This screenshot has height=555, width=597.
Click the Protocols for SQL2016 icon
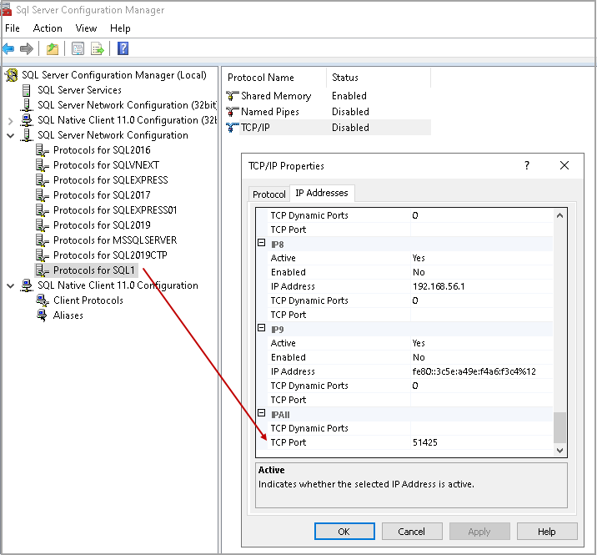click(42, 150)
